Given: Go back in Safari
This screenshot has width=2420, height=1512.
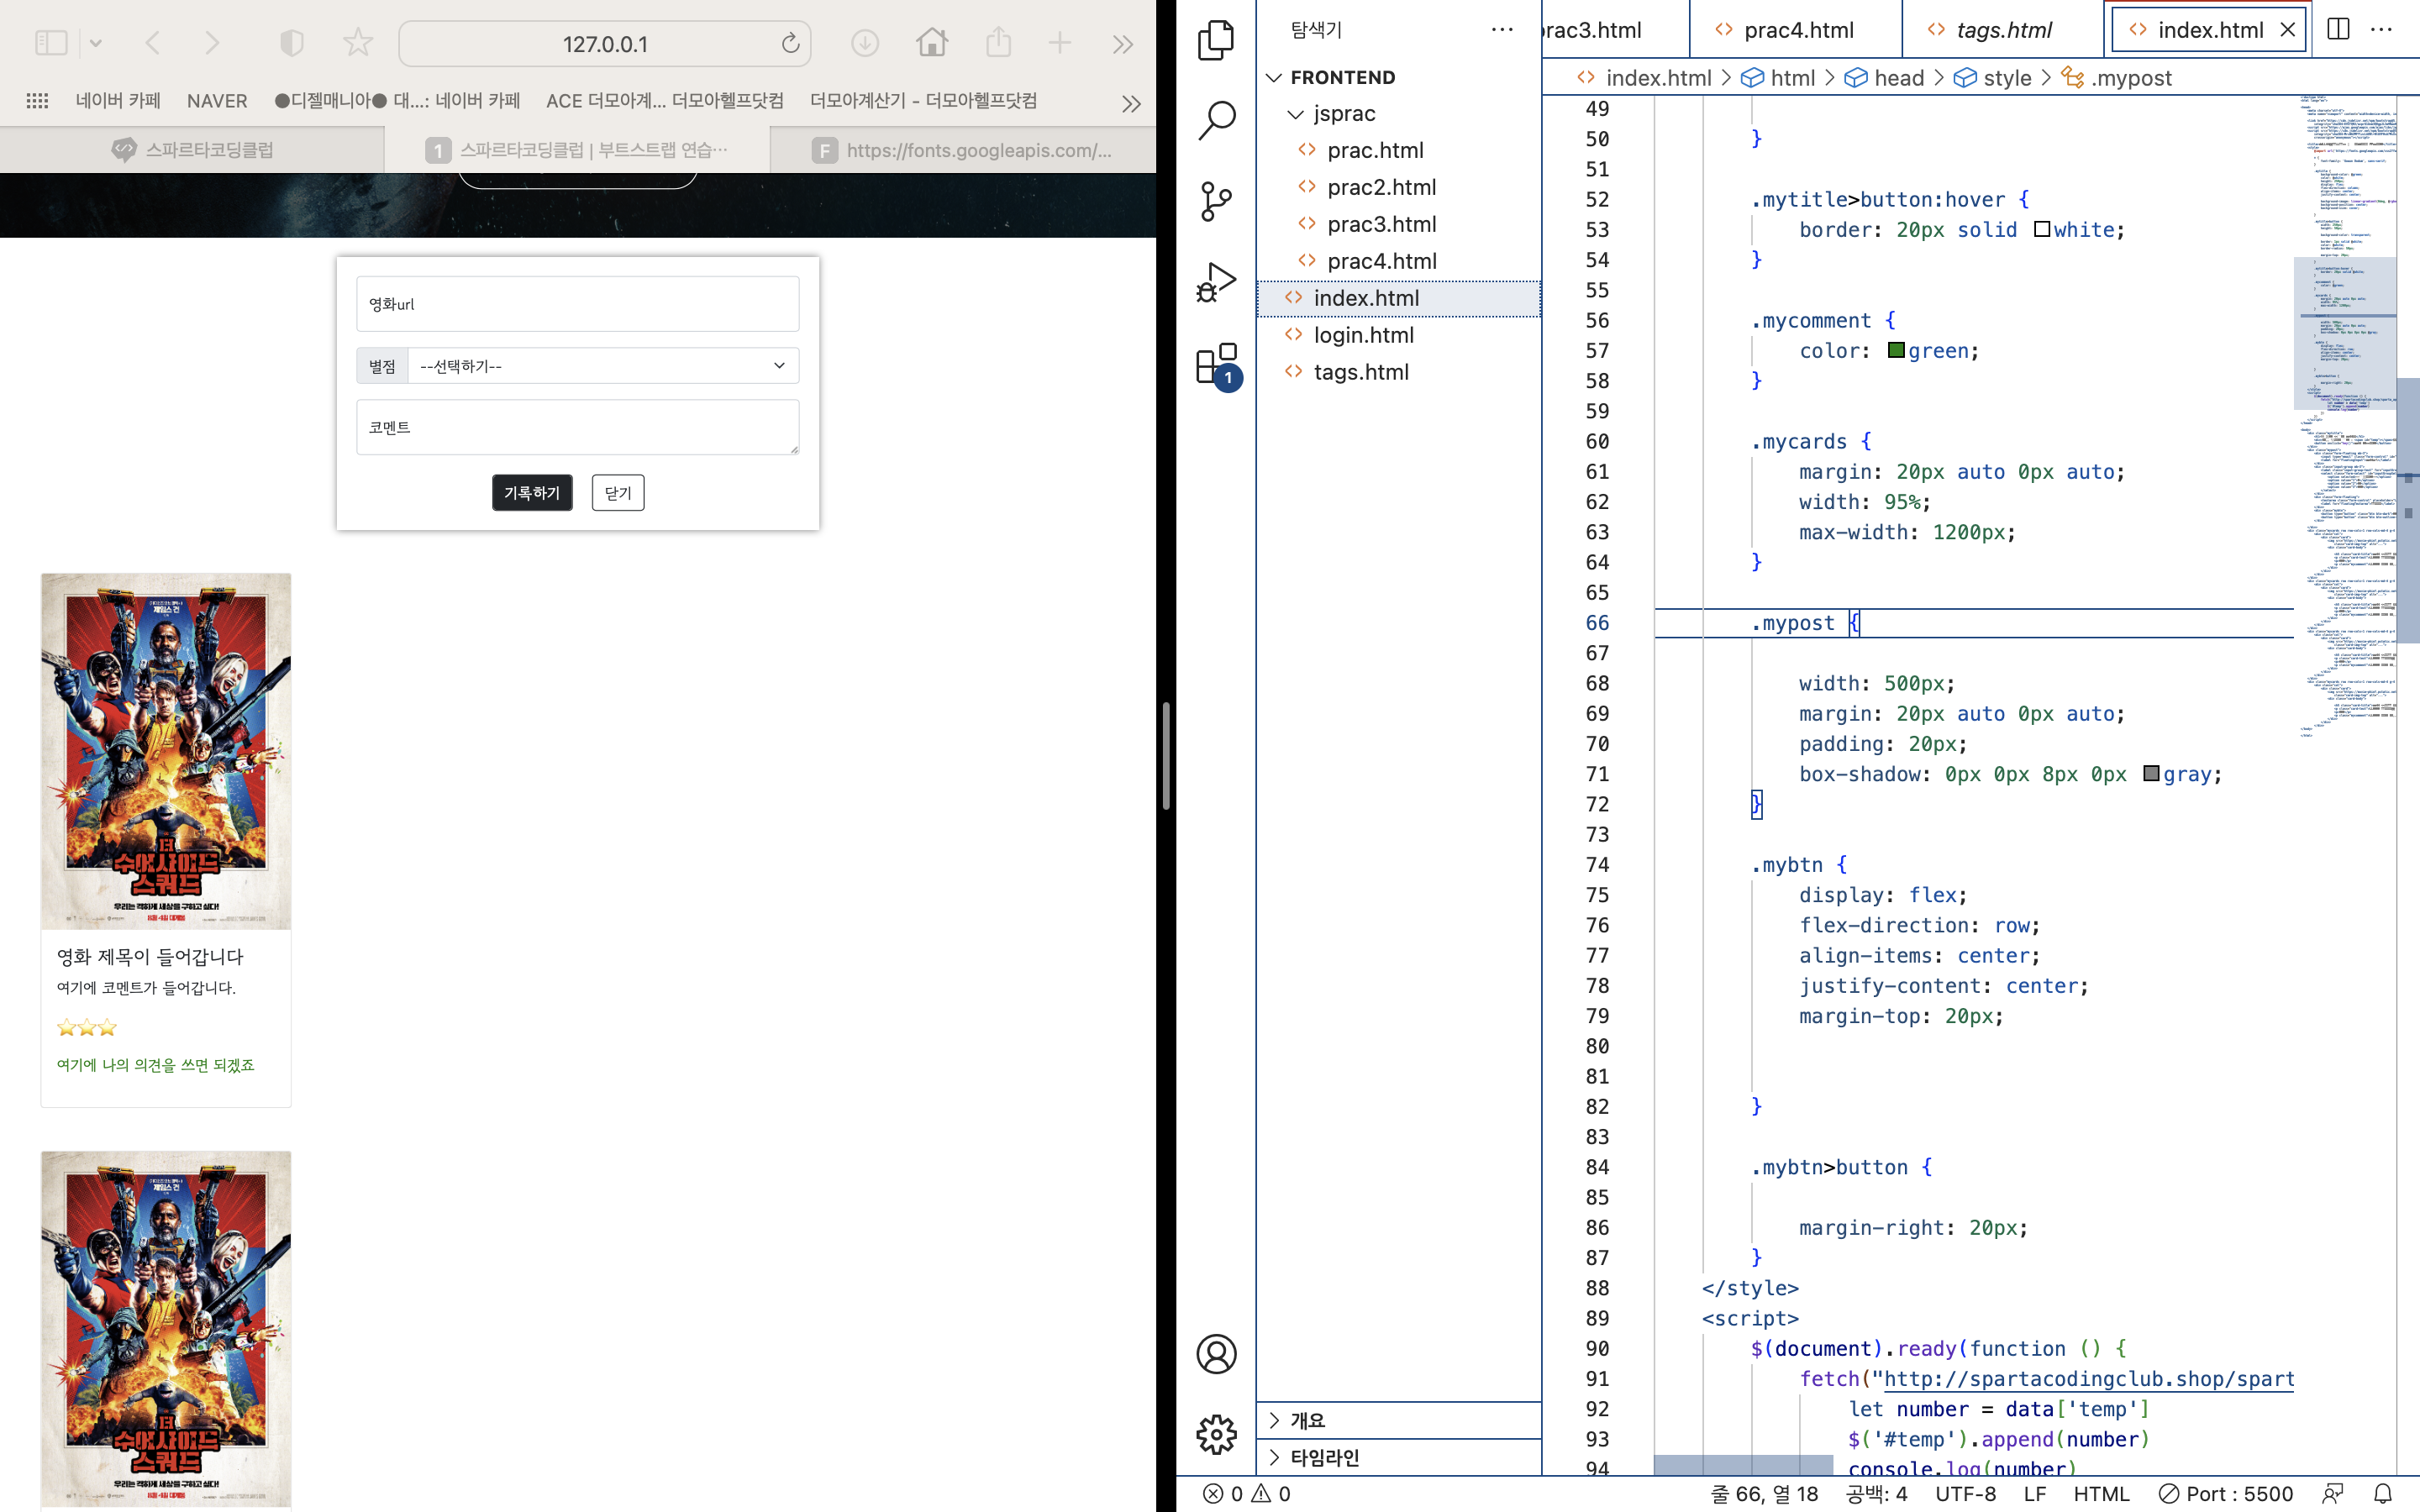Looking at the screenshot, I should 152,43.
